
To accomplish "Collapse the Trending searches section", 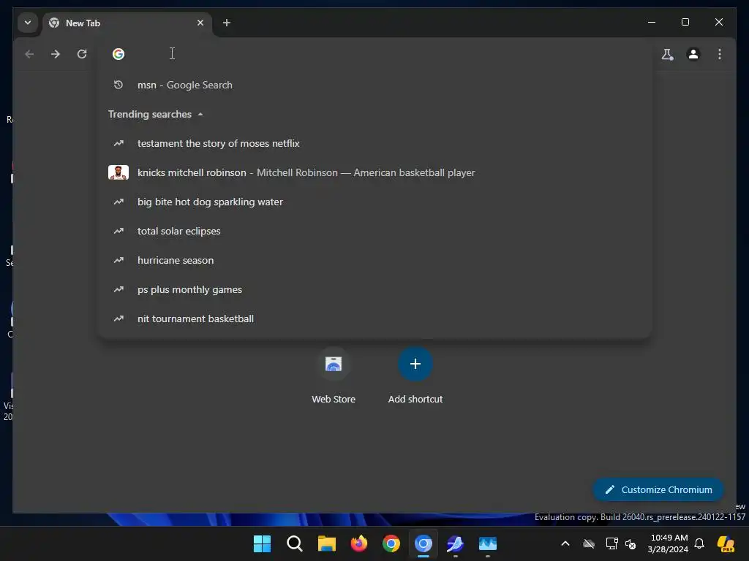I will 200,115.
